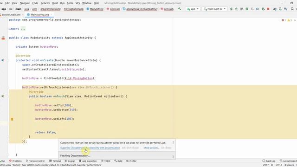Click the onTouch breadcrumb in navigation bar
This screenshot has height=167, width=297.
coord(167,9)
